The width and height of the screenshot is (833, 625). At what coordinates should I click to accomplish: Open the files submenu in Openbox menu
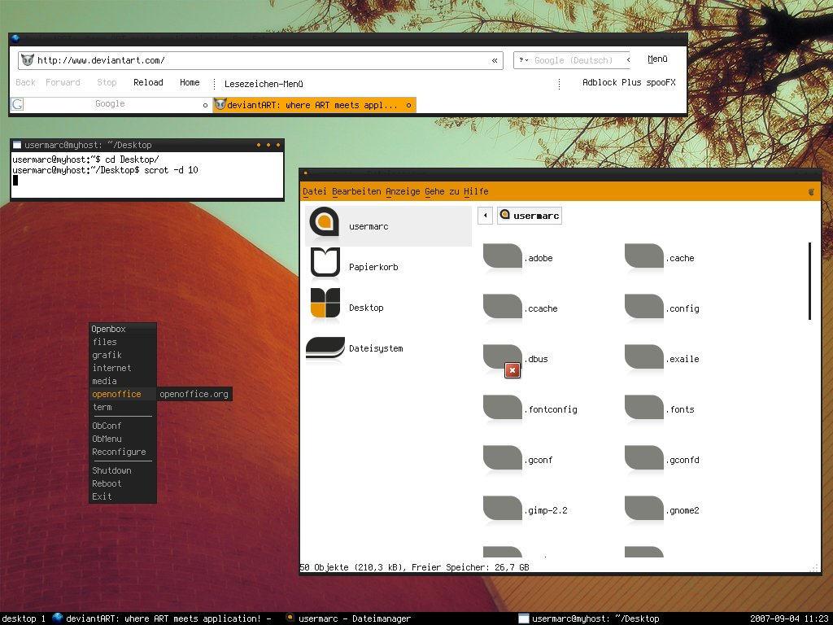pos(123,342)
